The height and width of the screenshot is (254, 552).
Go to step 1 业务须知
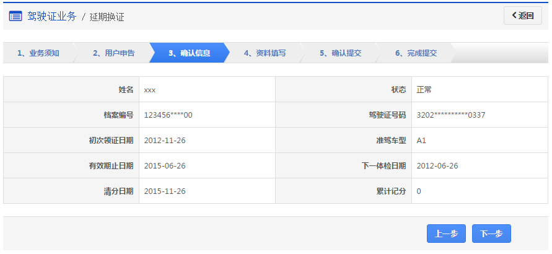[38, 53]
